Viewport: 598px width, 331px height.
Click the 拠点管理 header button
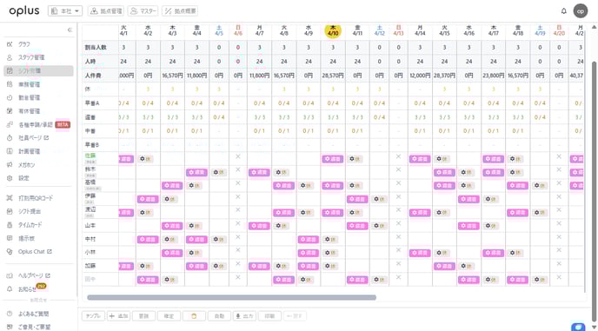(x=106, y=11)
